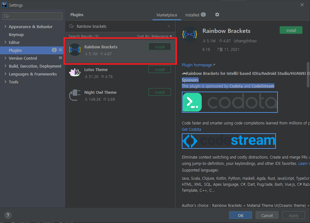Open the help question mark button

8,215
